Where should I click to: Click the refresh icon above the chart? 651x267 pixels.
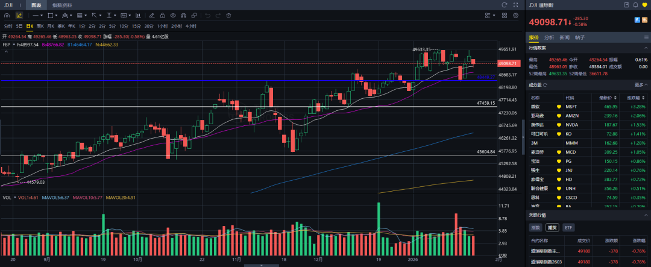pyautogui.click(x=504, y=5)
